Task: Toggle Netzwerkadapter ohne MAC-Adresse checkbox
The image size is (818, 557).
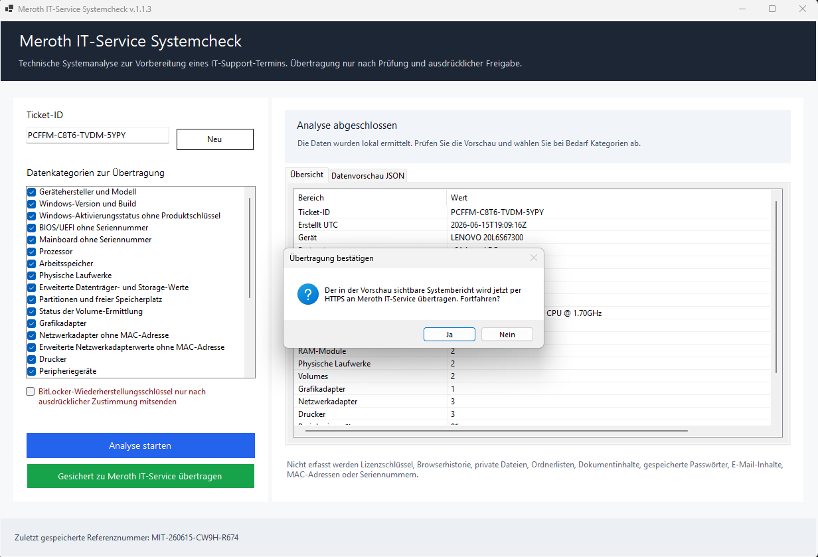Action: click(31, 335)
